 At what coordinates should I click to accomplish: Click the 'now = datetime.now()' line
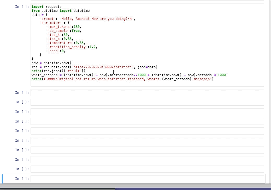click(x=51, y=63)
